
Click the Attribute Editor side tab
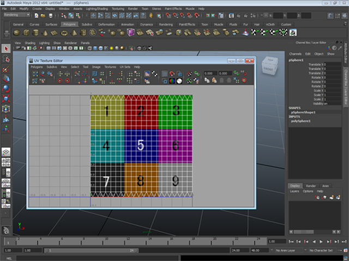346,53
